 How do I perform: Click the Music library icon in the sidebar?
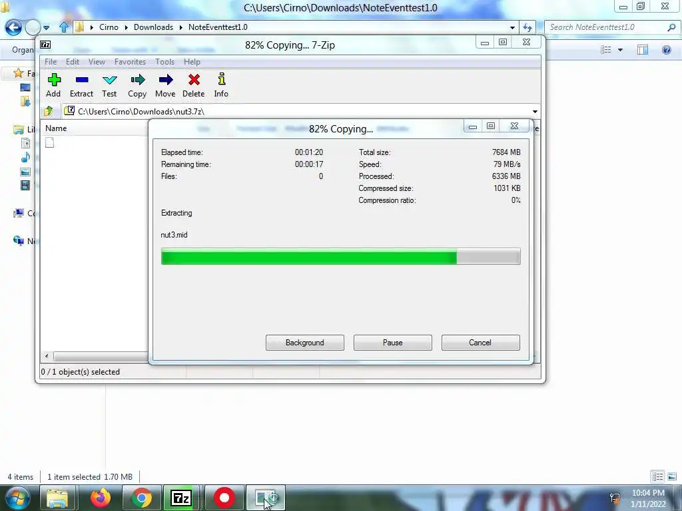coord(26,157)
